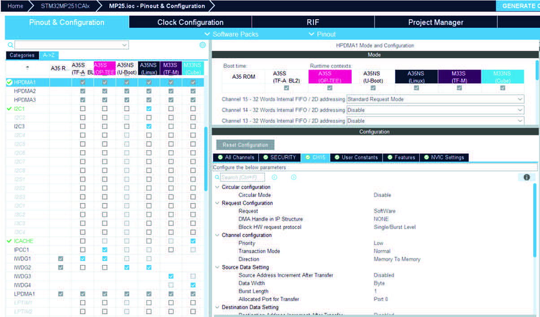Toggle IWDG3 M33S TF-M checkbox
Image resolution: width=540 pixels, height=317 pixels.
point(171,276)
